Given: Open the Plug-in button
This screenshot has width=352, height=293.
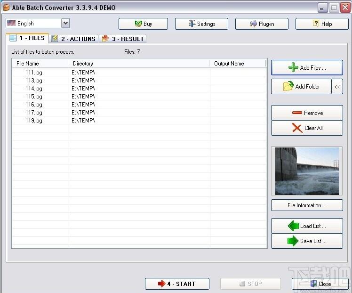Looking at the screenshot, I should [x=262, y=24].
